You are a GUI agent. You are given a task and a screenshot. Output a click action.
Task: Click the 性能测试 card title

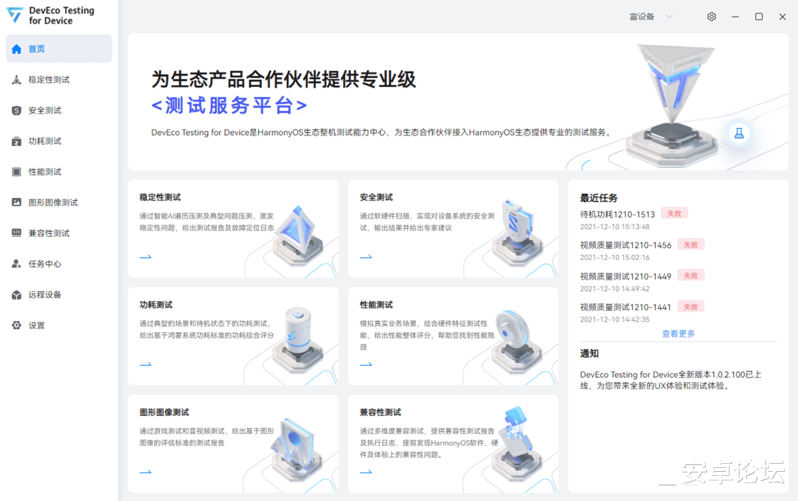376,305
